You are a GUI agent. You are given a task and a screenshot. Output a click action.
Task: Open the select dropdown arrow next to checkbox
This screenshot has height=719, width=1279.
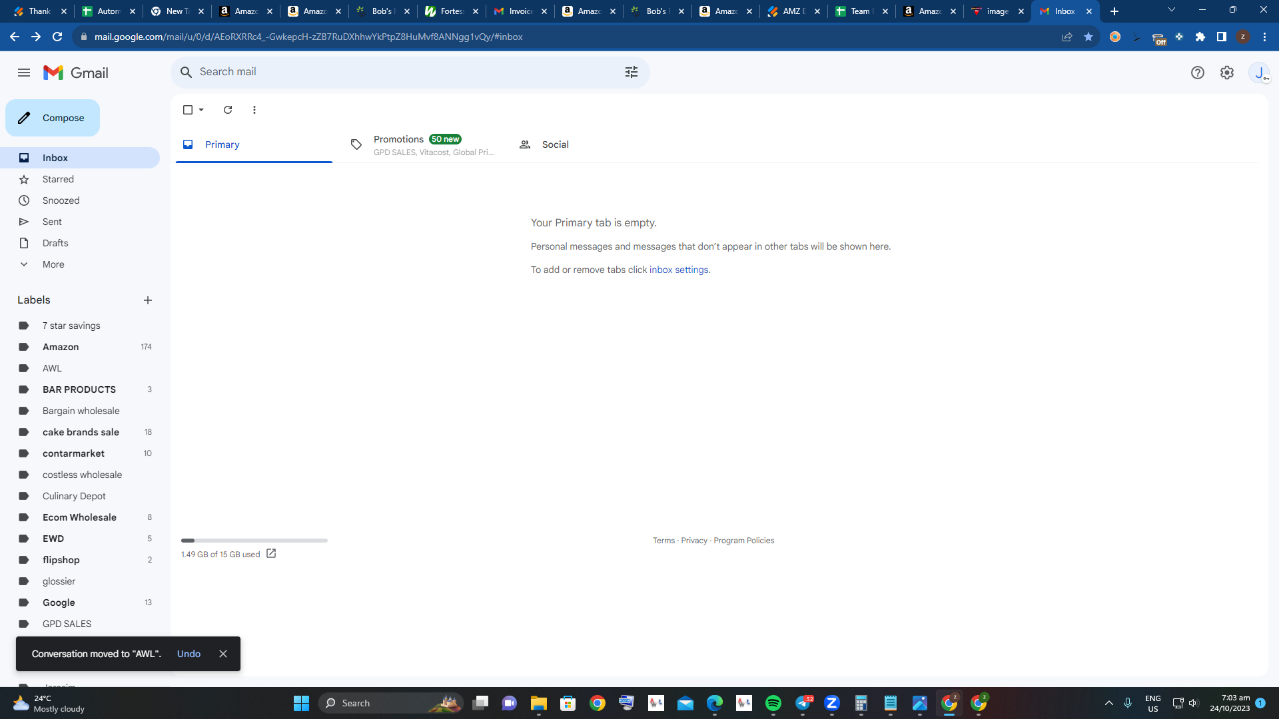[201, 110]
